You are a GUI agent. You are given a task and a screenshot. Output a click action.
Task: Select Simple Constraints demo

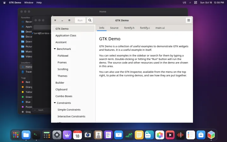tap(73, 110)
